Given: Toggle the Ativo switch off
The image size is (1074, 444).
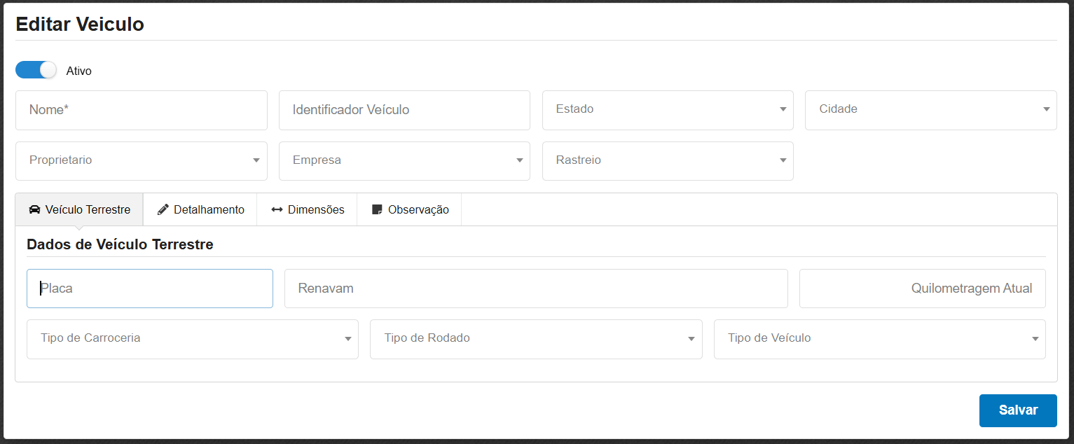Looking at the screenshot, I should [x=36, y=70].
